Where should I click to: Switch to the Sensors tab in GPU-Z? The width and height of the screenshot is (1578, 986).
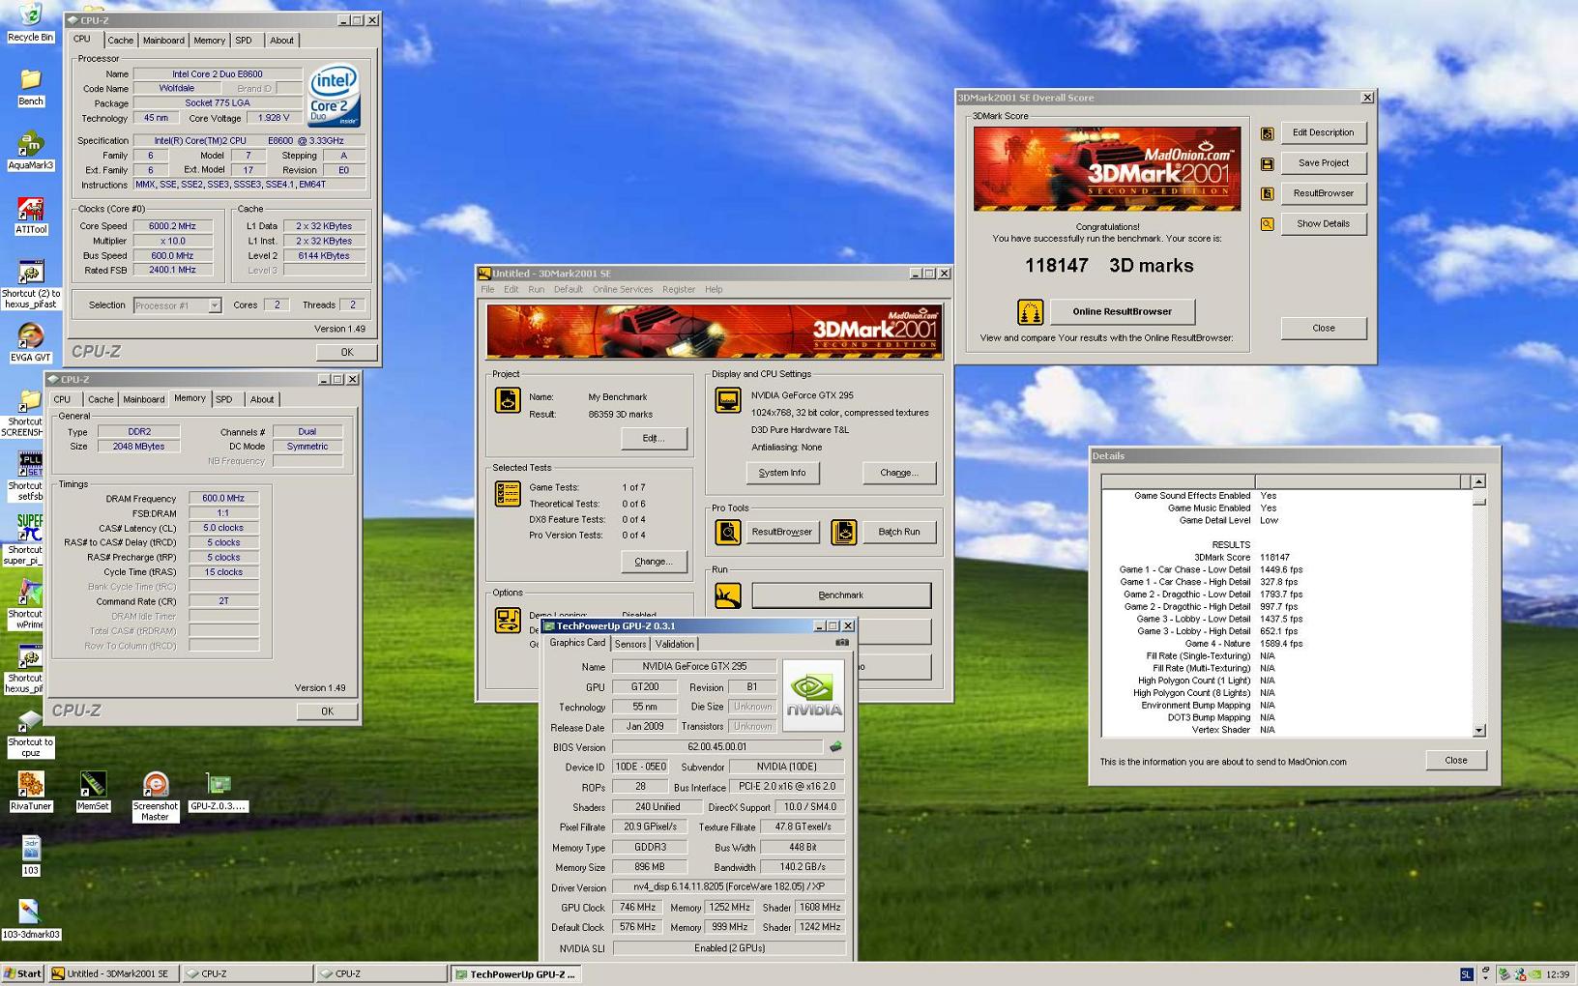630,644
